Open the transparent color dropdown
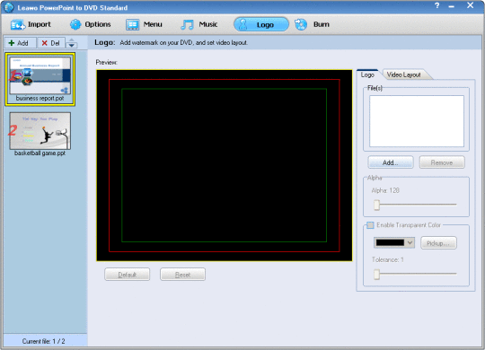Image resolution: width=485 pixels, height=350 pixels. click(x=410, y=242)
